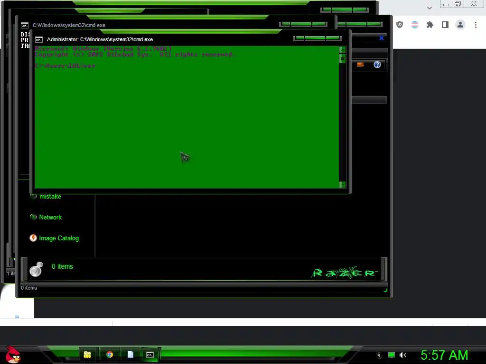This screenshot has width=486, height=364.
Task: Click the striped round extension icon in Chrome
Action: 415,25
